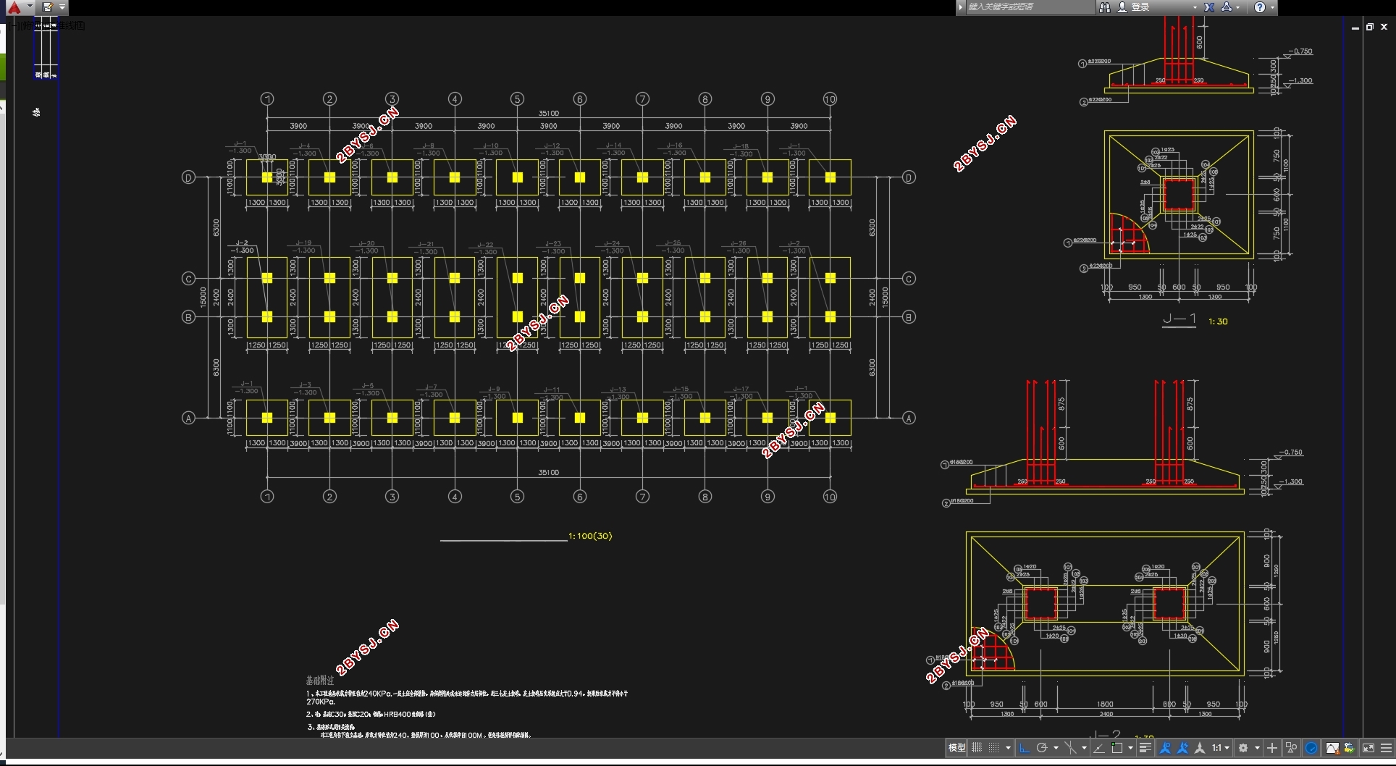
Task: Toggle polar tracking icon
Action: [x=1041, y=748]
